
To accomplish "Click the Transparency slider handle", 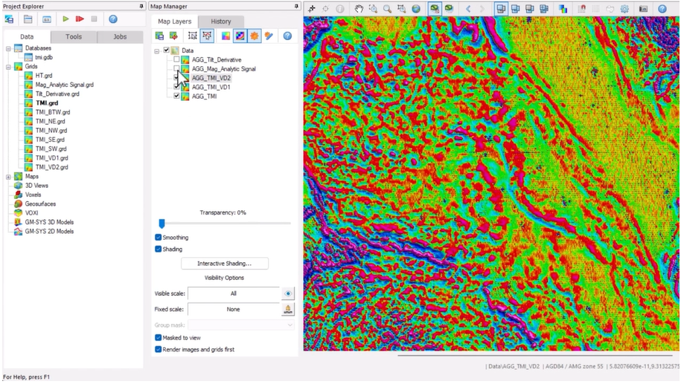I will pyautogui.click(x=162, y=224).
